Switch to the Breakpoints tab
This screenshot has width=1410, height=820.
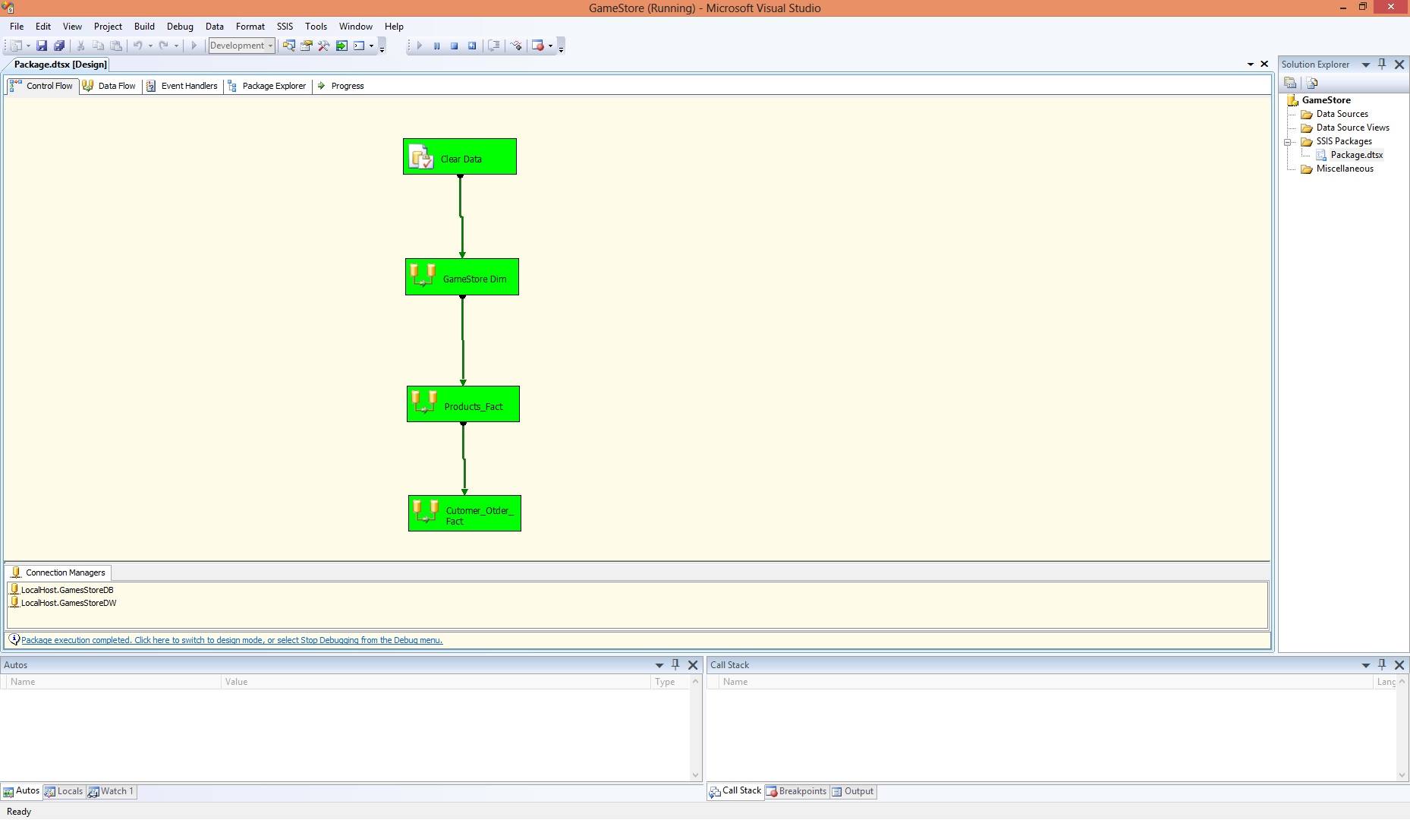[796, 791]
